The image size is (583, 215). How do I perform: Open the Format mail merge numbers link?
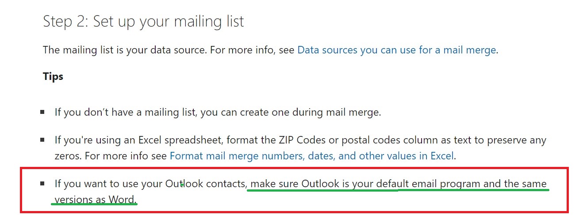click(x=312, y=156)
